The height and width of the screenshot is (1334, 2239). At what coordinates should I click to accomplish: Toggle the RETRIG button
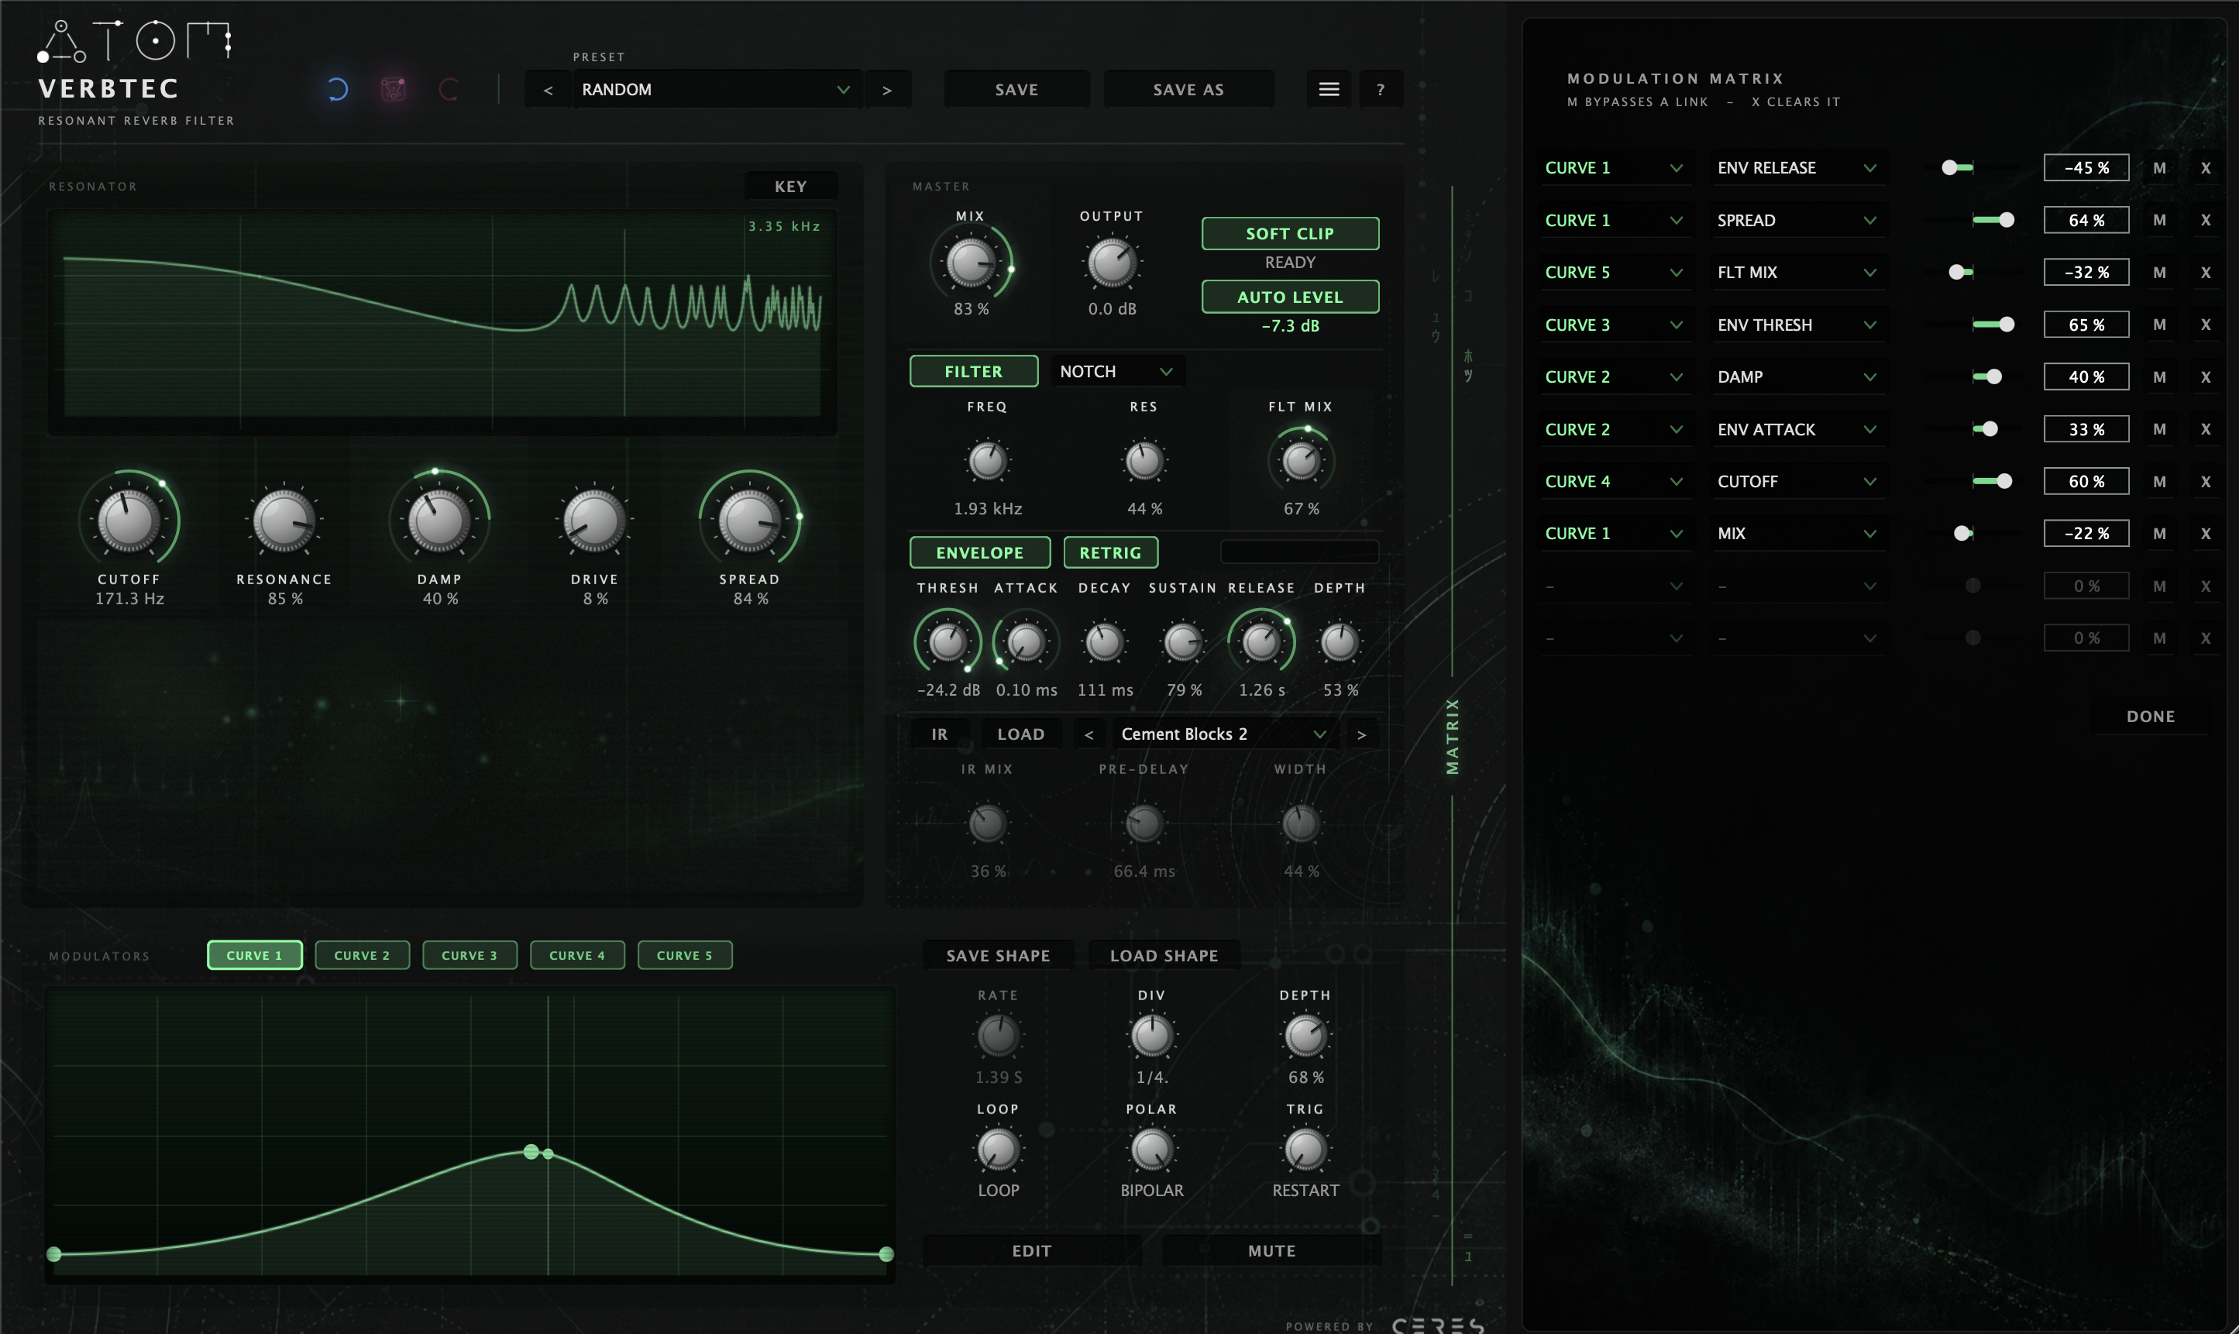click(1110, 553)
